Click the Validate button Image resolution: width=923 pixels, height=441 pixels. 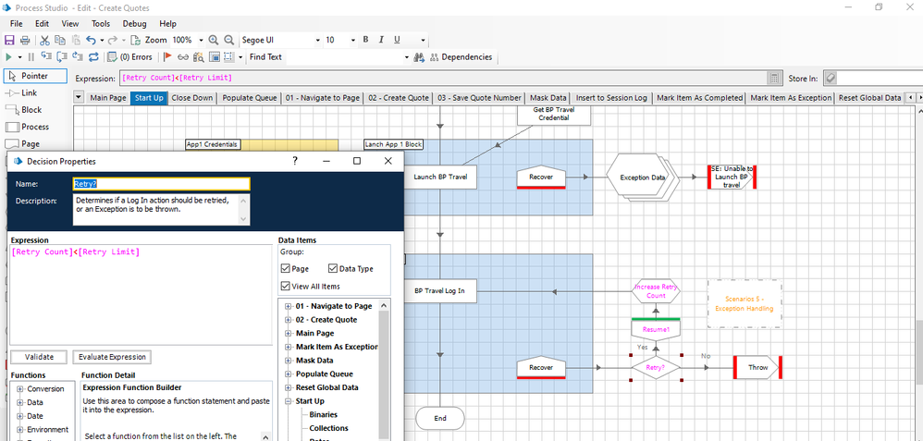coord(39,357)
